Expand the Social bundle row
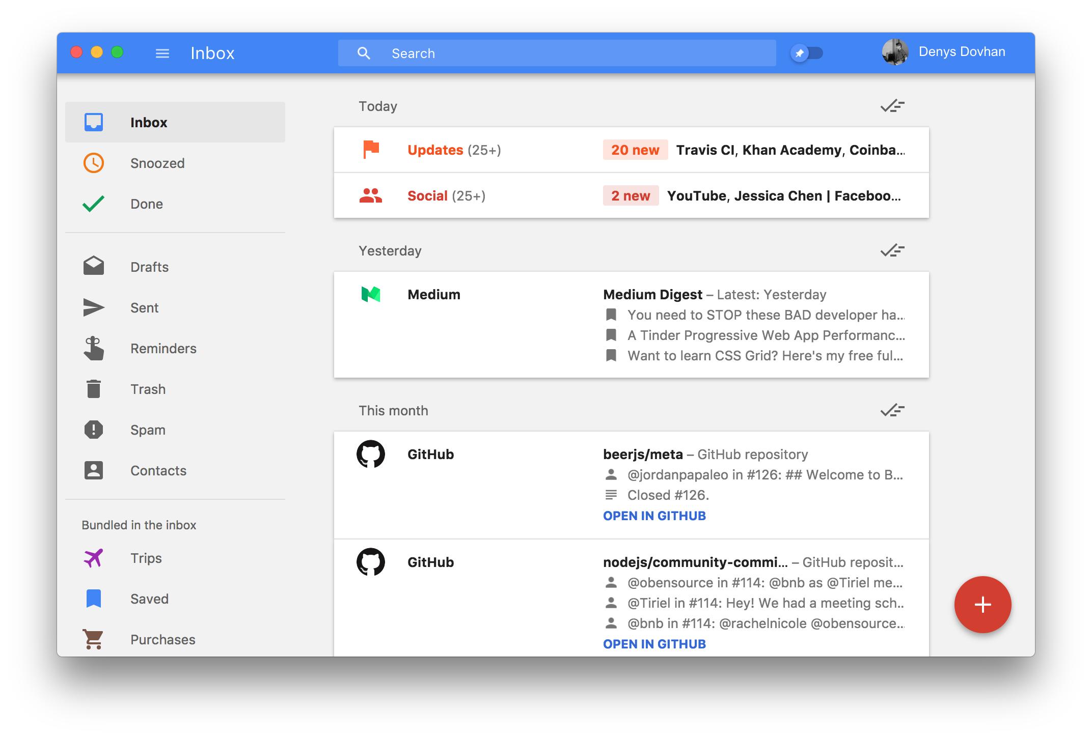1092x738 pixels. click(x=631, y=195)
